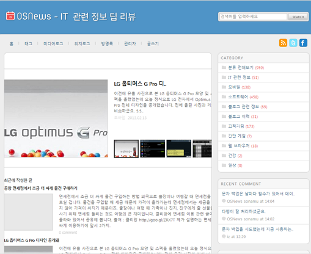Select the second dark slider thumbnail
The image size is (311, 254).
click(x=153, y=148)
